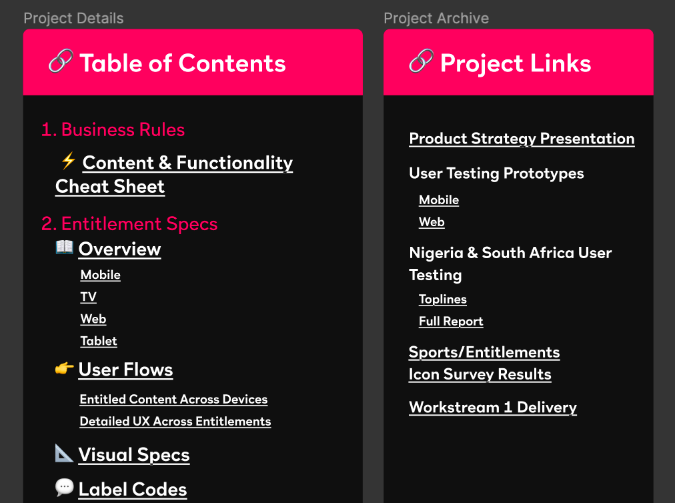The height and width of the screenshot is (503, 675).
Task: Open the Toplines report link
Action: (x=442, y=300)
